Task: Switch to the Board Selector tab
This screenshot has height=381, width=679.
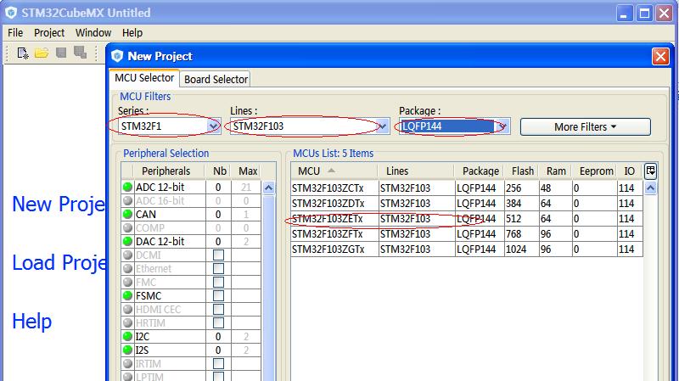Action: point(216,79)
